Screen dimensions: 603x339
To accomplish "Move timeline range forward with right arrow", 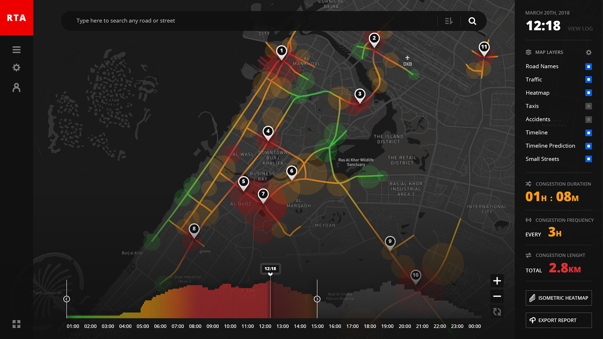I will (x=317, y=299).
